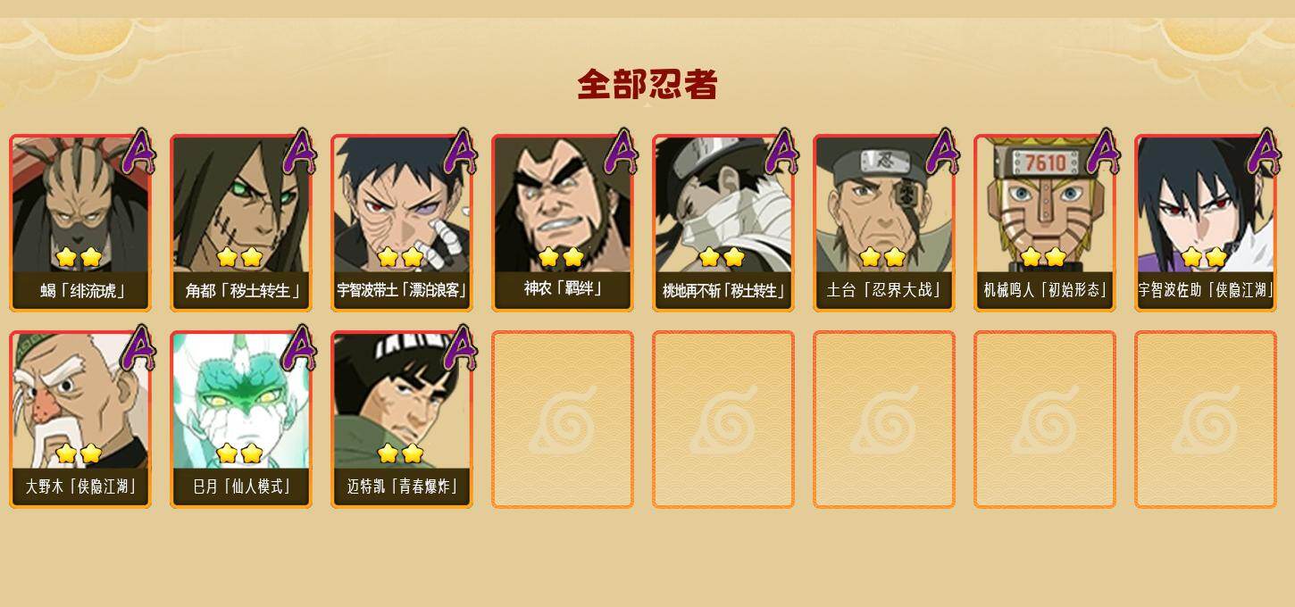Click the A rank badge on 巳月 card
The height and width of the screenshot is (607, 1295).
pos(299,348)
